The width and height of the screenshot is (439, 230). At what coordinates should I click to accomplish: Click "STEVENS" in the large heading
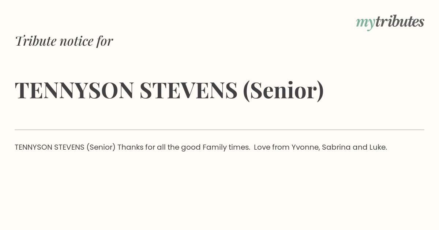[188, 91]
